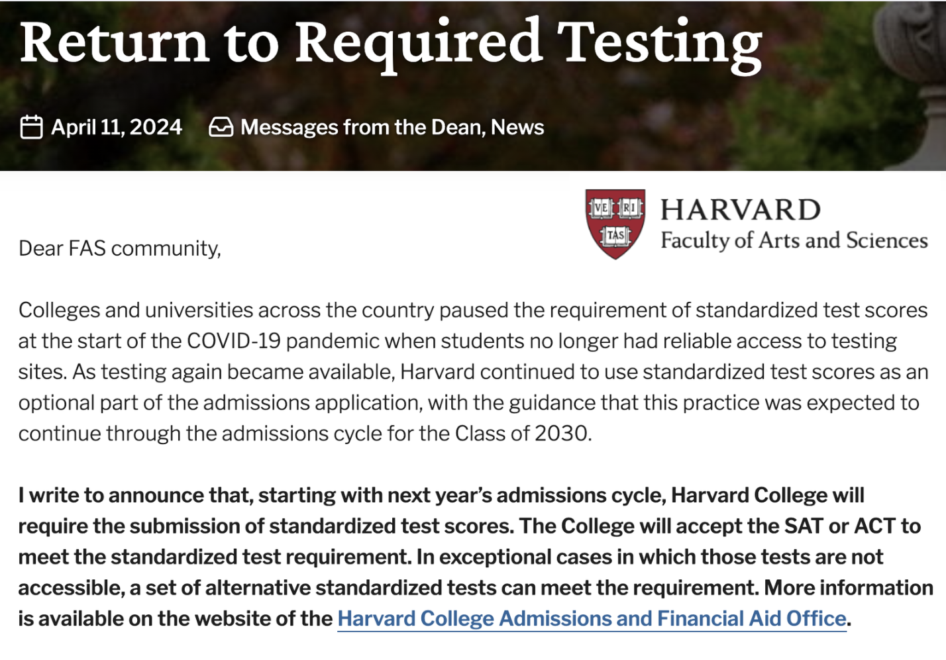The image size is (946, 660).
Task: Click the word COVID-19 in the paragraph
Action: [234, 341]
